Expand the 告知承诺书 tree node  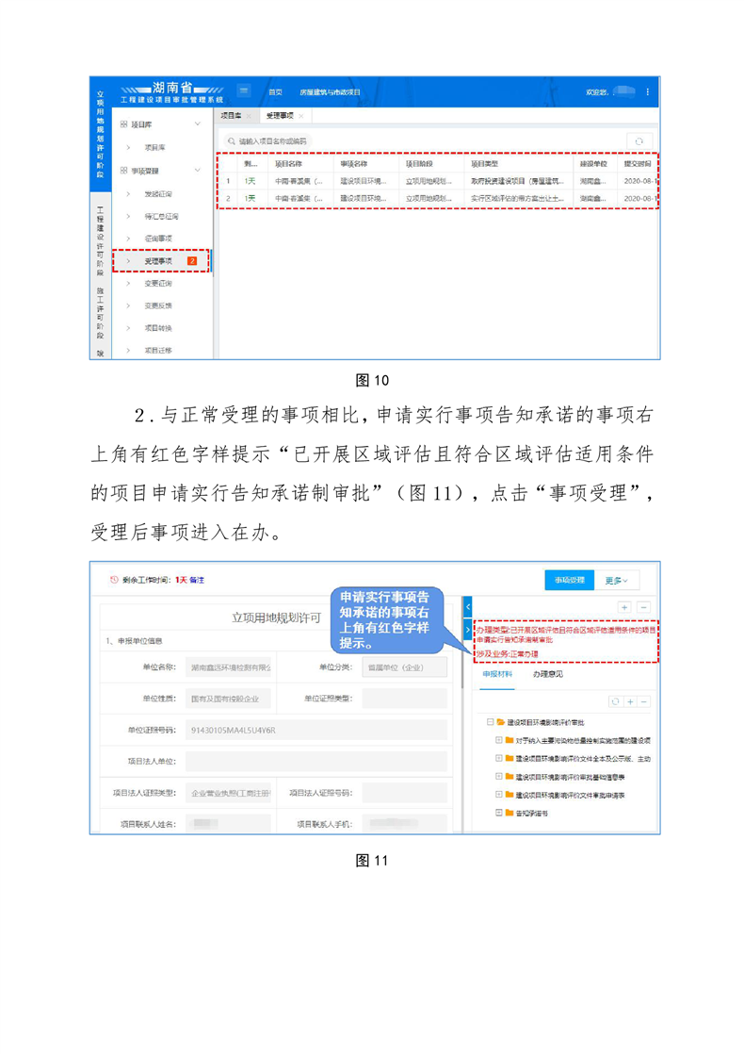[499, 813]
